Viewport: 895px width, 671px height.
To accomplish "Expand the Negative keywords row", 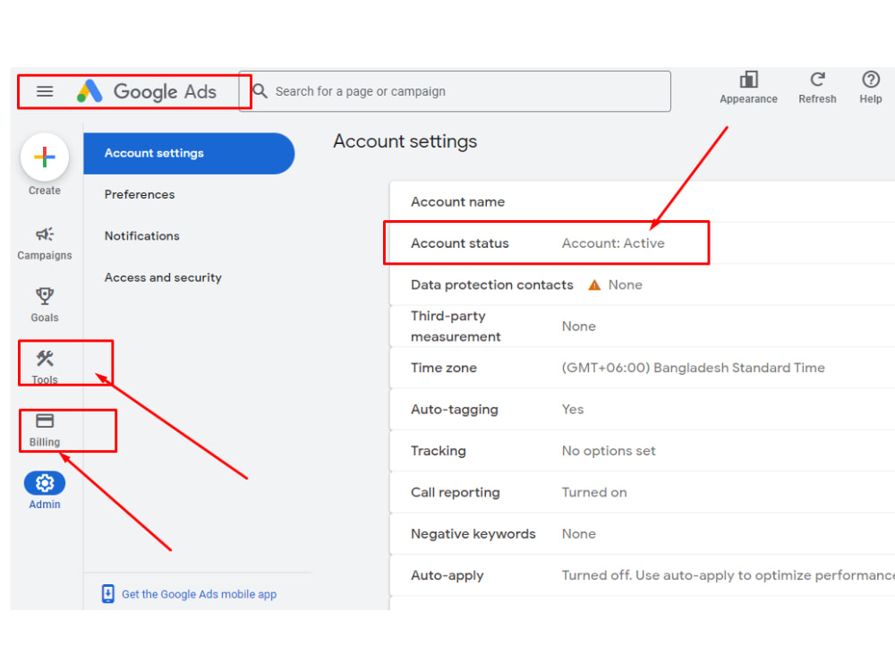I will [x=642, y=534].
